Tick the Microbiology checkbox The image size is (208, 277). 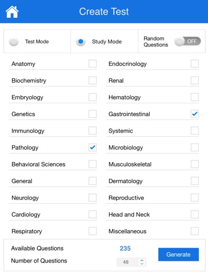click(195, 147)
